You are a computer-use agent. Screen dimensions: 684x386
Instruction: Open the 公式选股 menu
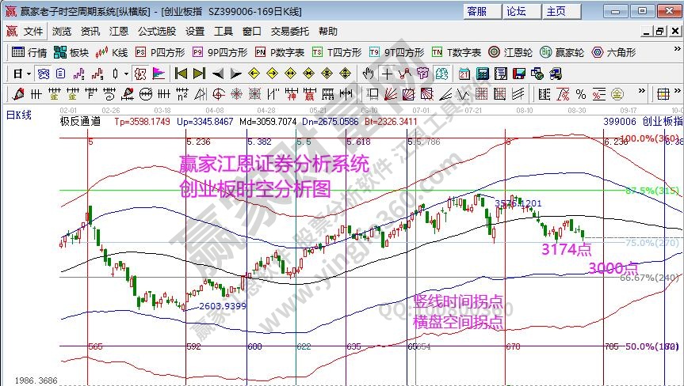tap(157, 32)
